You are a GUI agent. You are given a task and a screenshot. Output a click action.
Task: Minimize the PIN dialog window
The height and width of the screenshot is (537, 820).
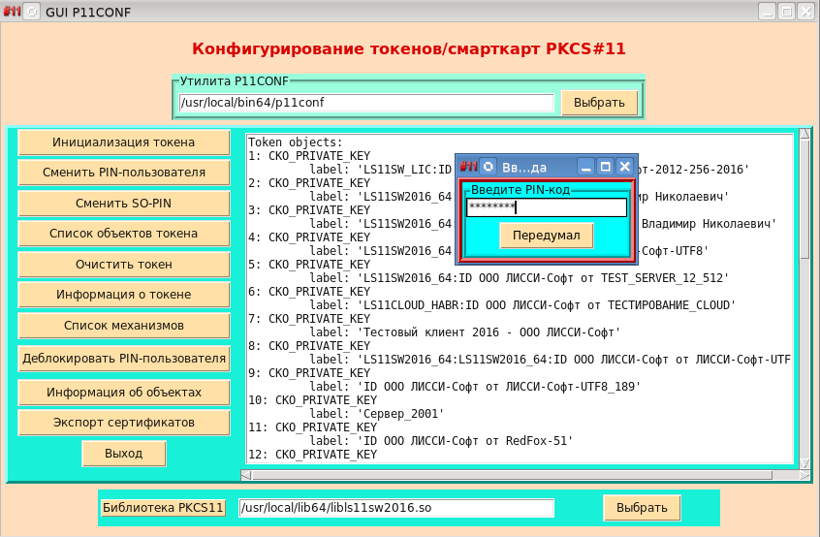point(586,167)
